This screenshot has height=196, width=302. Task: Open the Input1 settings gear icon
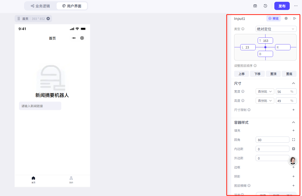(286, 18)
